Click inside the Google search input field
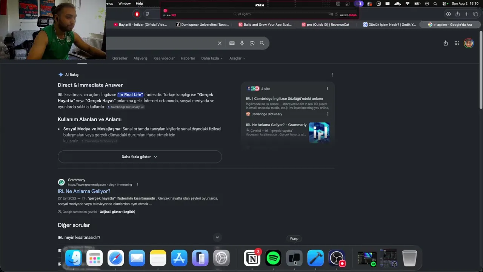Viewport: 483px width, 272px height. click(160, 43)
